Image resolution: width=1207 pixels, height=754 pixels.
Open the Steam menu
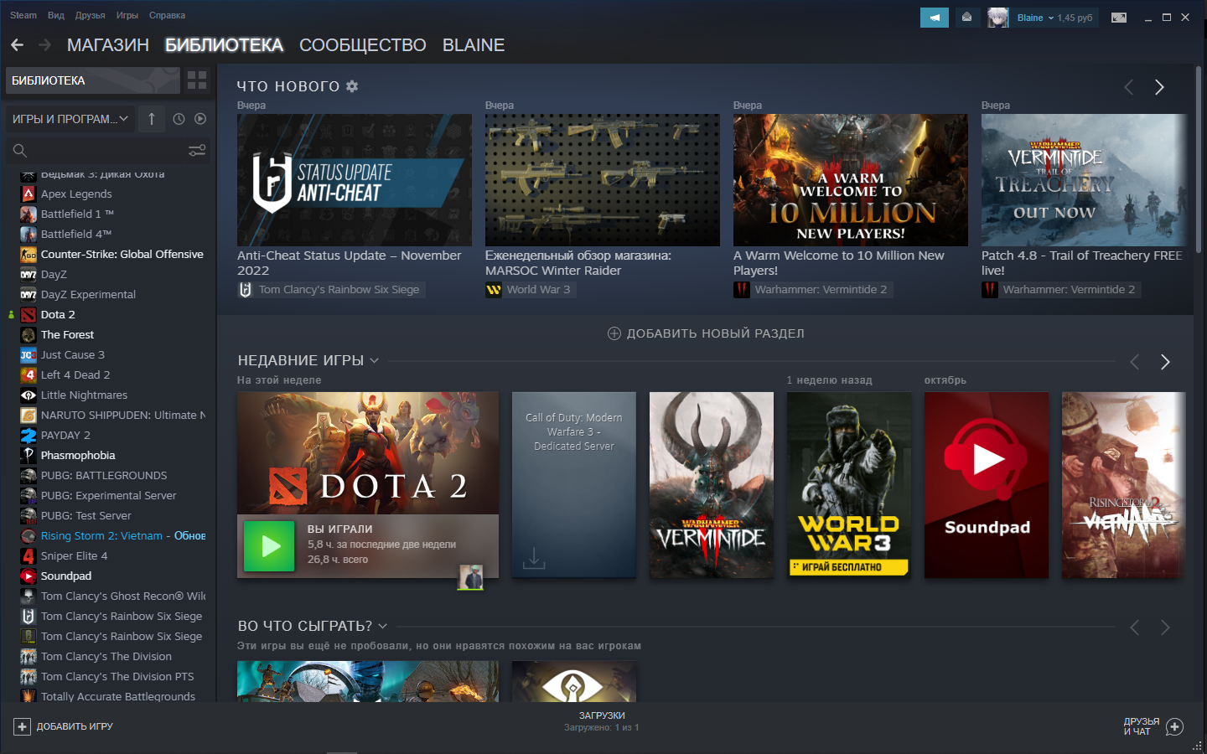23,15
